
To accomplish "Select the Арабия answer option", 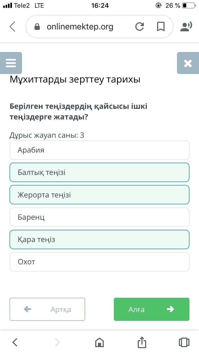I will (99, 150).
